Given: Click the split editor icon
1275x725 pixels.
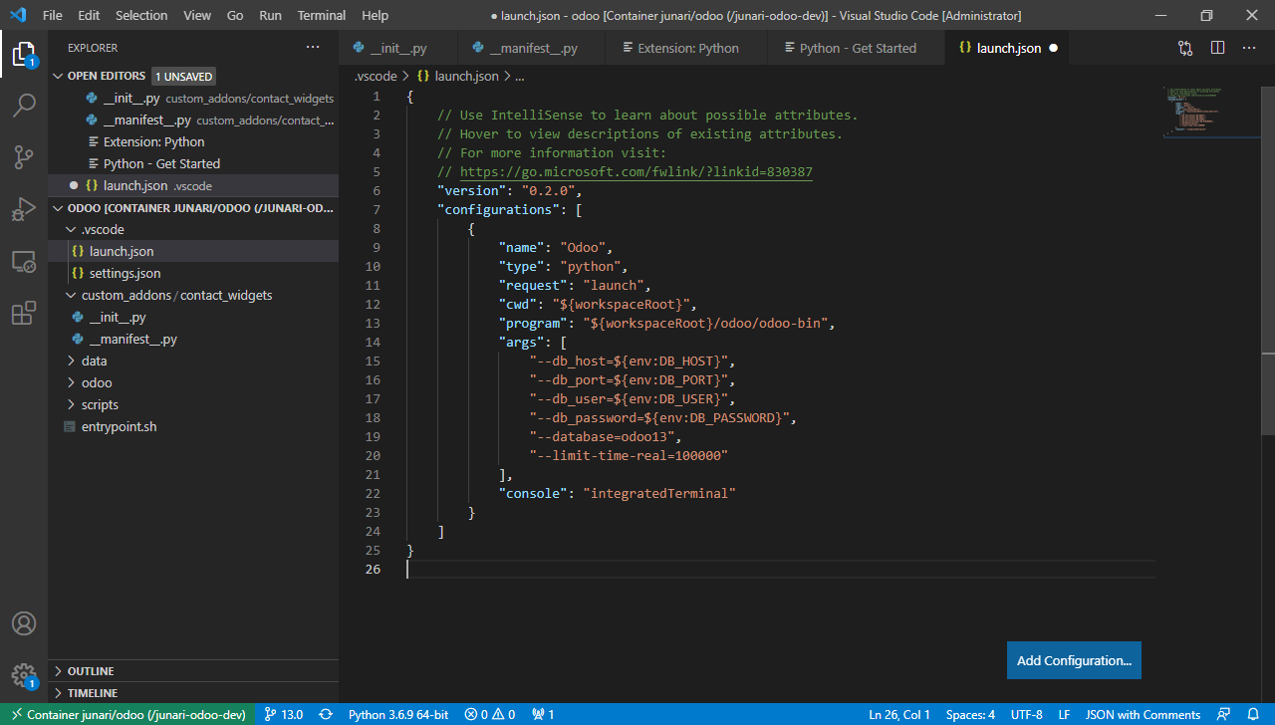Looking at the screenshot, I should click(1217, 48).
